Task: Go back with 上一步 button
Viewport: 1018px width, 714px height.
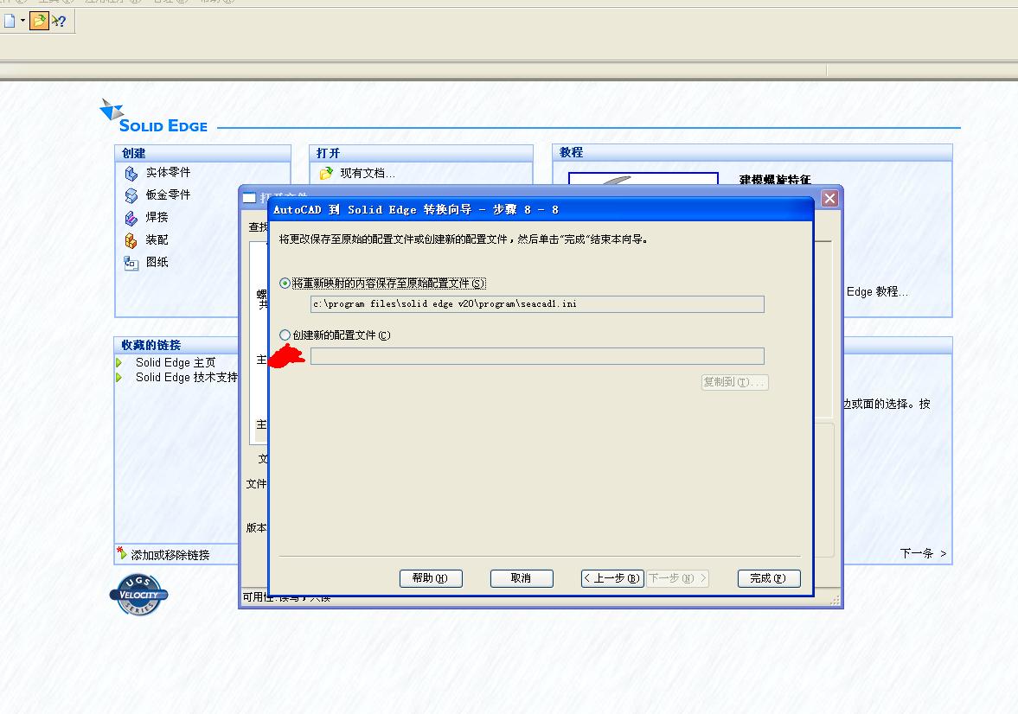Action: tap(612, 578)
